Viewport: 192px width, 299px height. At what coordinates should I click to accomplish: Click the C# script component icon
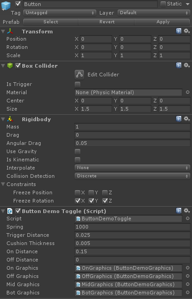(x=10, y=211)
